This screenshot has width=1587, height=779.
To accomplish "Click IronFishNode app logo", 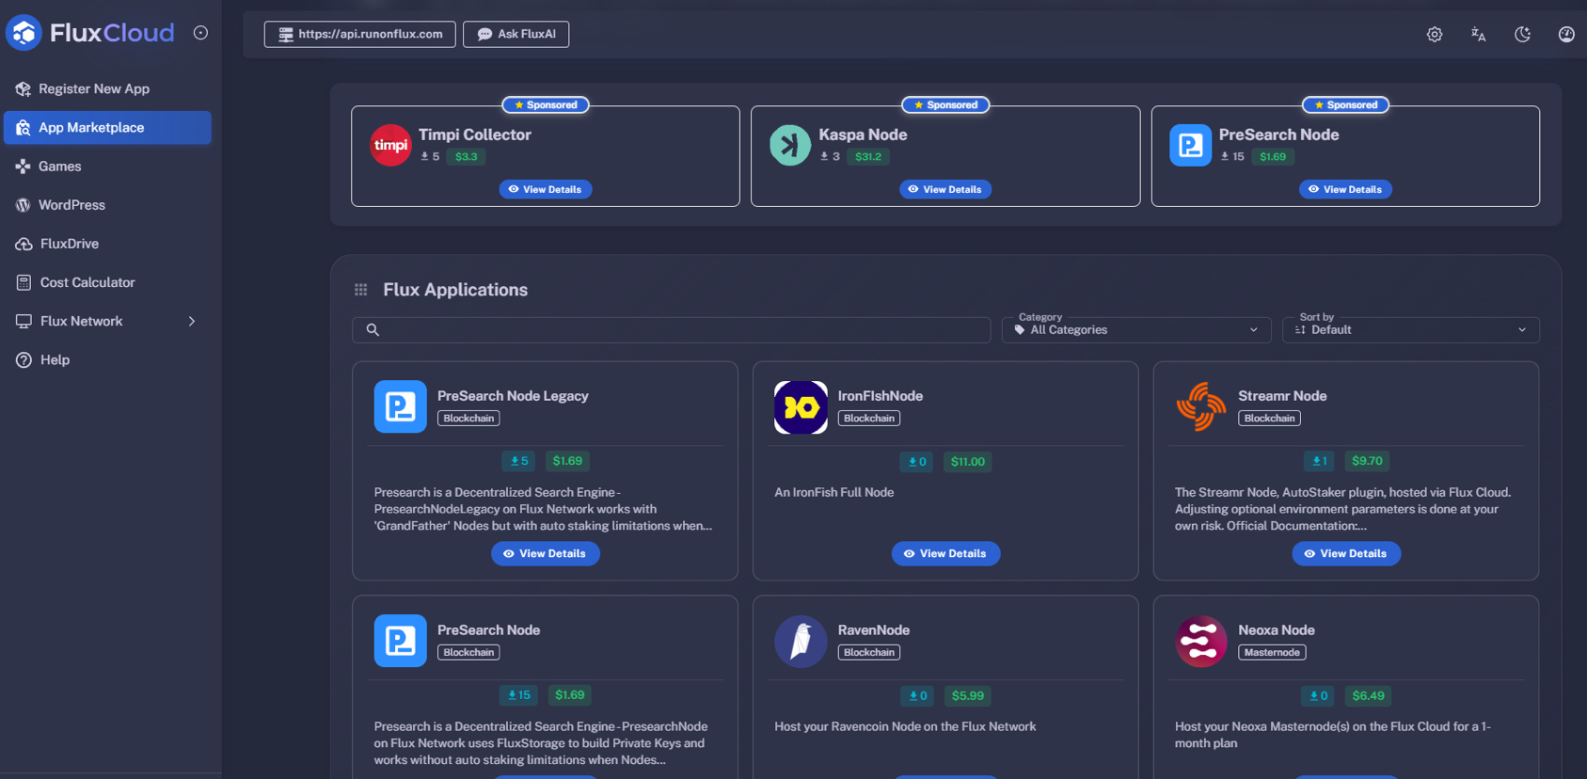I will tap(801, 406).
